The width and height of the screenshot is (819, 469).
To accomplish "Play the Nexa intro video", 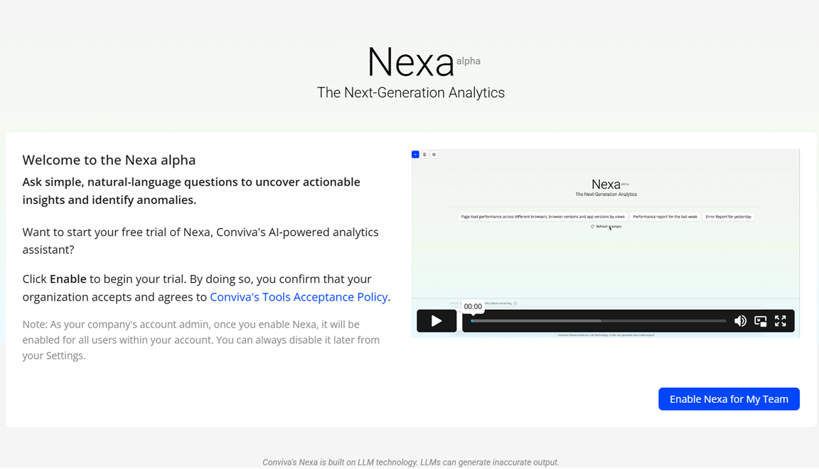I will [x=437, y=321].
